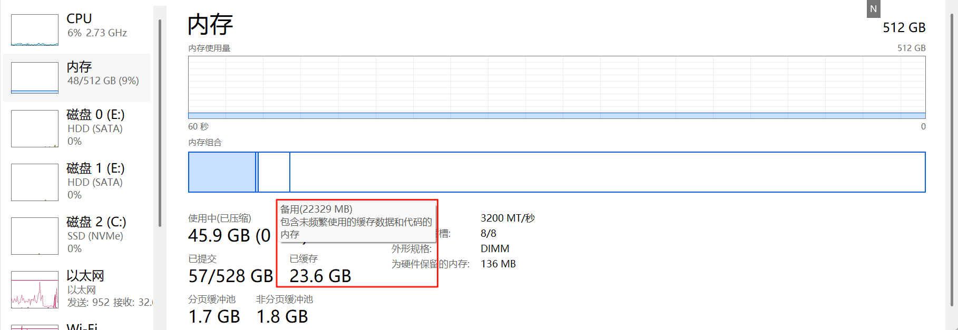
Task: Click the 分页缓冲池 1.7 GB value
Action: point(214,316)
